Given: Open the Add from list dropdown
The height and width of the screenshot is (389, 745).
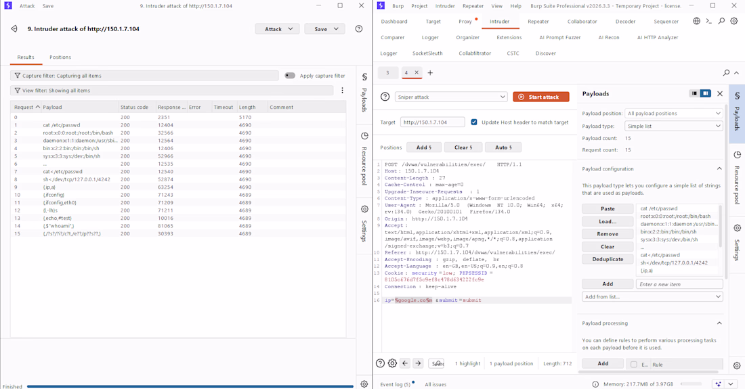Looking at the screenshot, I should click(x=652, y=296).
